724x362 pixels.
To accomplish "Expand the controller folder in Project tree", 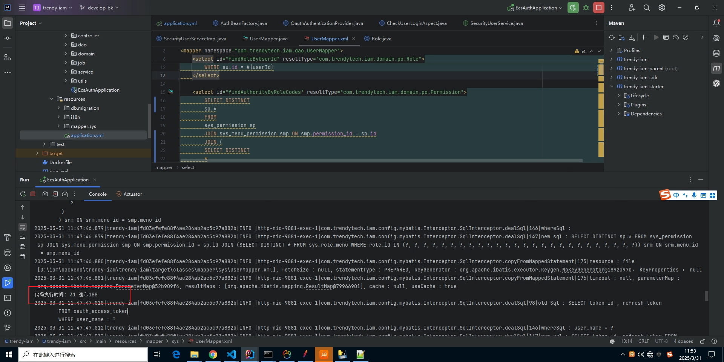I will point(66,35).
